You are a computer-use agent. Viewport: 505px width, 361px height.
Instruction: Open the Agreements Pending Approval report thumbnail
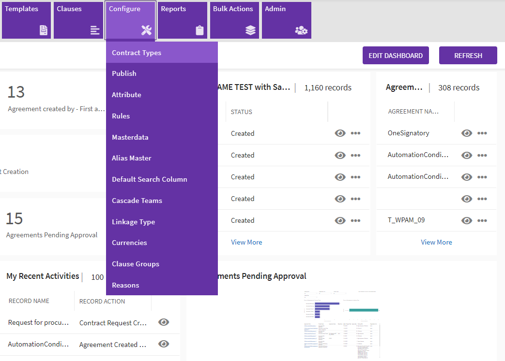pos(341,324)
